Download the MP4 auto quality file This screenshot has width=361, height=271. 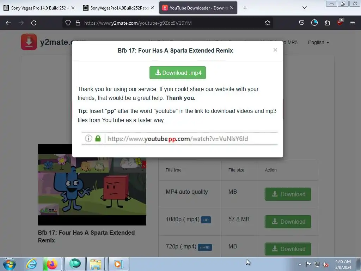pos(288,194)
